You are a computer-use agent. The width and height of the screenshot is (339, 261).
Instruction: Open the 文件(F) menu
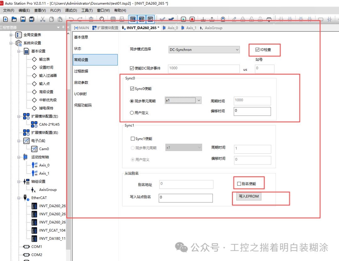tap(9, 10)
